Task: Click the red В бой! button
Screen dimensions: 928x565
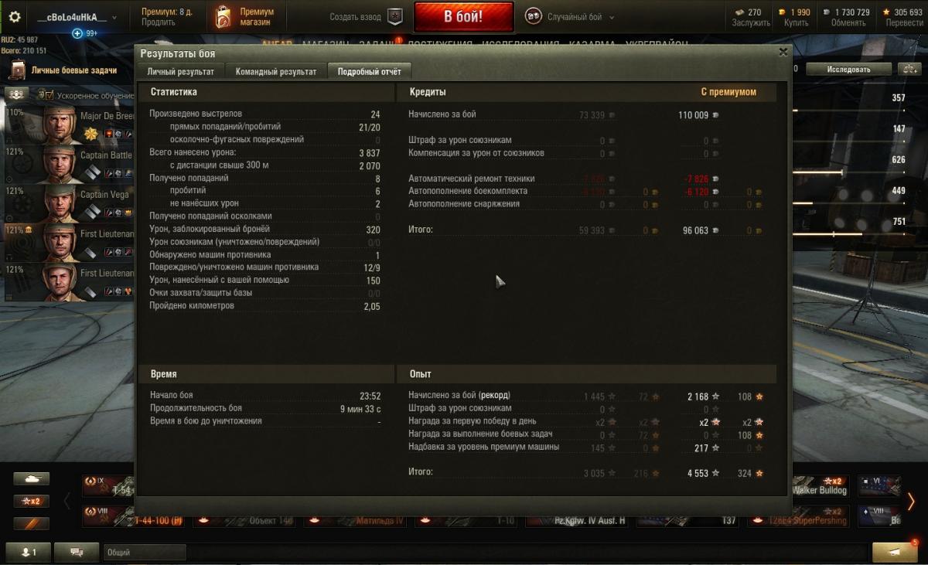Action: [463, 17]
